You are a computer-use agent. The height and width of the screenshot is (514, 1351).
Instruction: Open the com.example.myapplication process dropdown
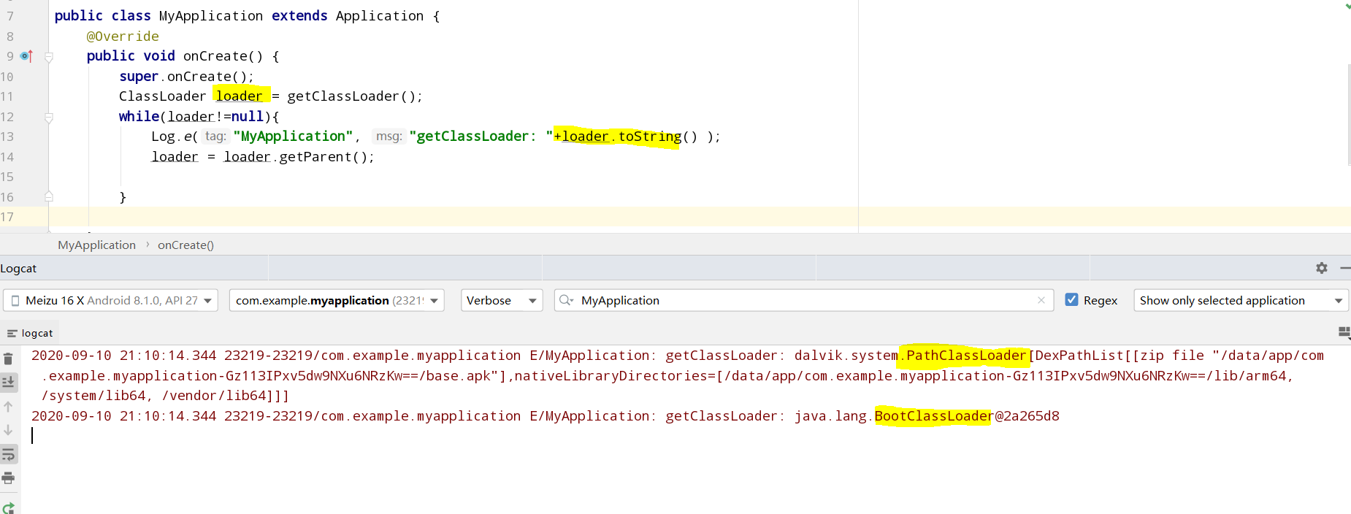(337, 300)
